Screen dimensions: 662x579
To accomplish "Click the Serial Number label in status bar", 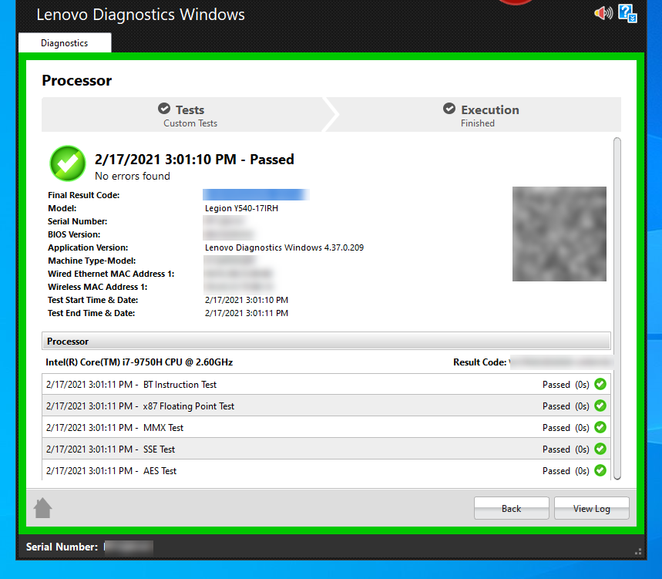I will 62,547.
